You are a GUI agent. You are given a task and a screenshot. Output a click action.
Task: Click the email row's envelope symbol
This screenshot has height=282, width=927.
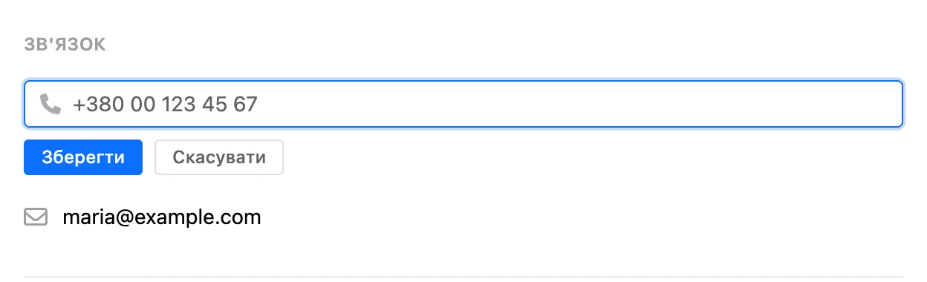[x=36, y=217]
